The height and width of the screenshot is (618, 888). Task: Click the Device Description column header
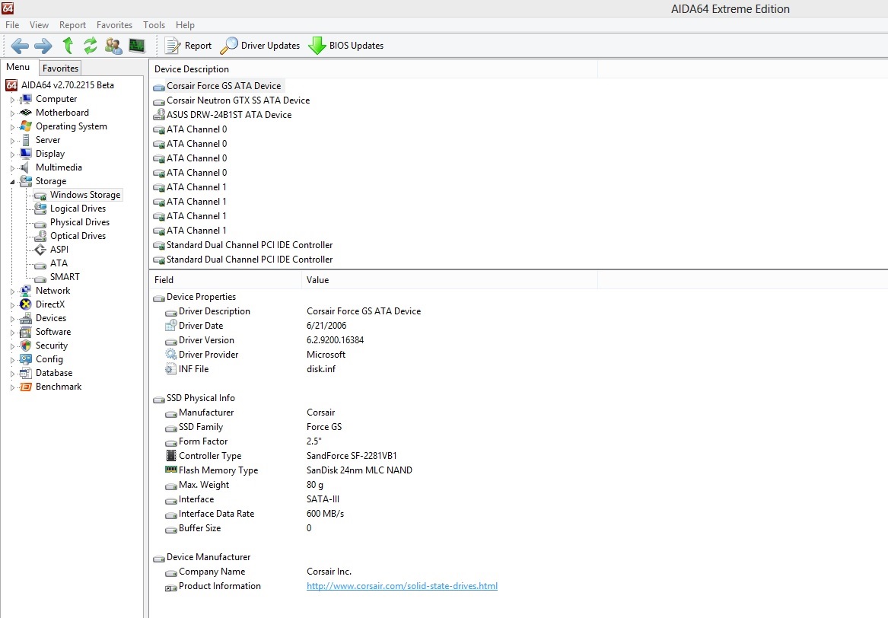[x=373, y=69]
